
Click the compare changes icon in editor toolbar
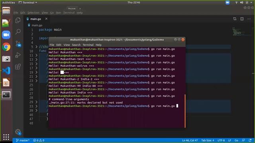point(235,19)
